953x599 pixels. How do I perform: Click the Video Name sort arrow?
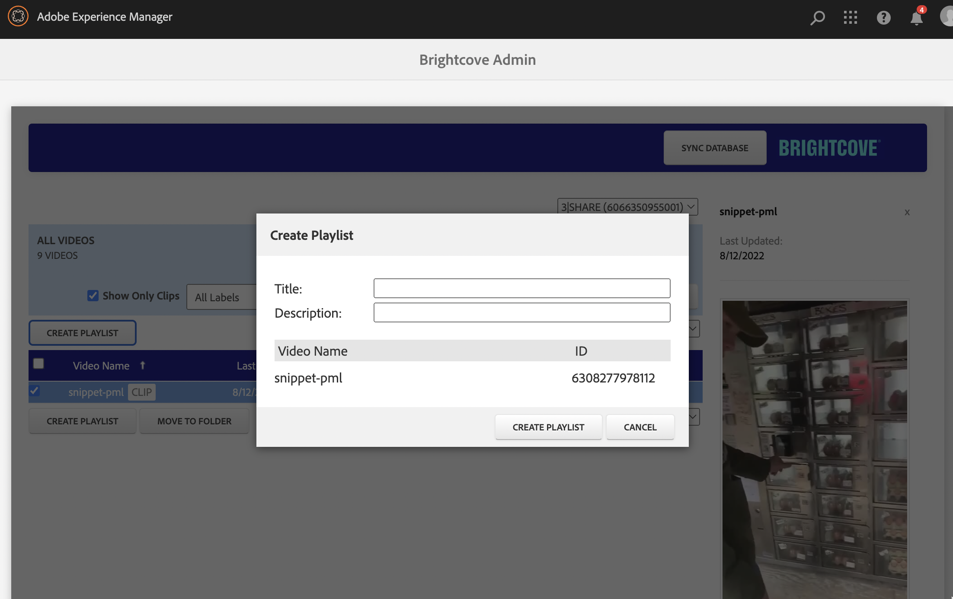click(143, 366)
